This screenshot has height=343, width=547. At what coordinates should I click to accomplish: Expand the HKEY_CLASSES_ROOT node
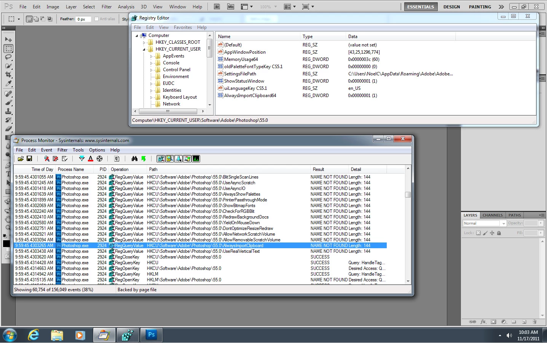tap(144, 42)
